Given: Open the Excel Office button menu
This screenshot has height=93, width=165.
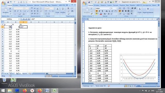Looking at the screenshot, I should point(3,3).
